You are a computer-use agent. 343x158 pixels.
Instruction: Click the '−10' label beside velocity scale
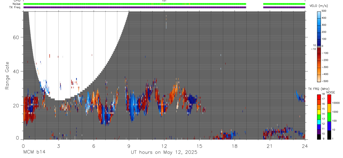click(x=313, y=49)
